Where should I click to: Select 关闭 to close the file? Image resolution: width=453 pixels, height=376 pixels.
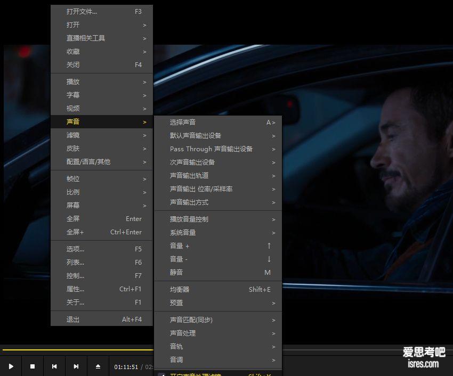tap(102, 64)
